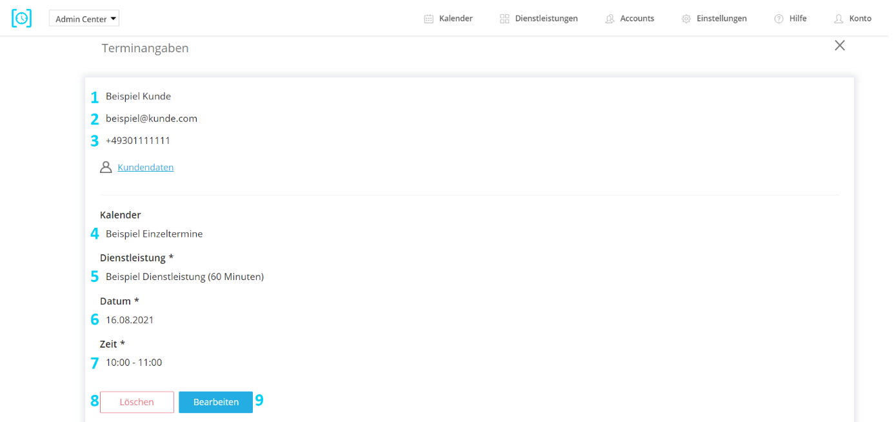Close the Terminangaben dialog
This screenshot has width=894, height=422.
(x=840, y=45)
